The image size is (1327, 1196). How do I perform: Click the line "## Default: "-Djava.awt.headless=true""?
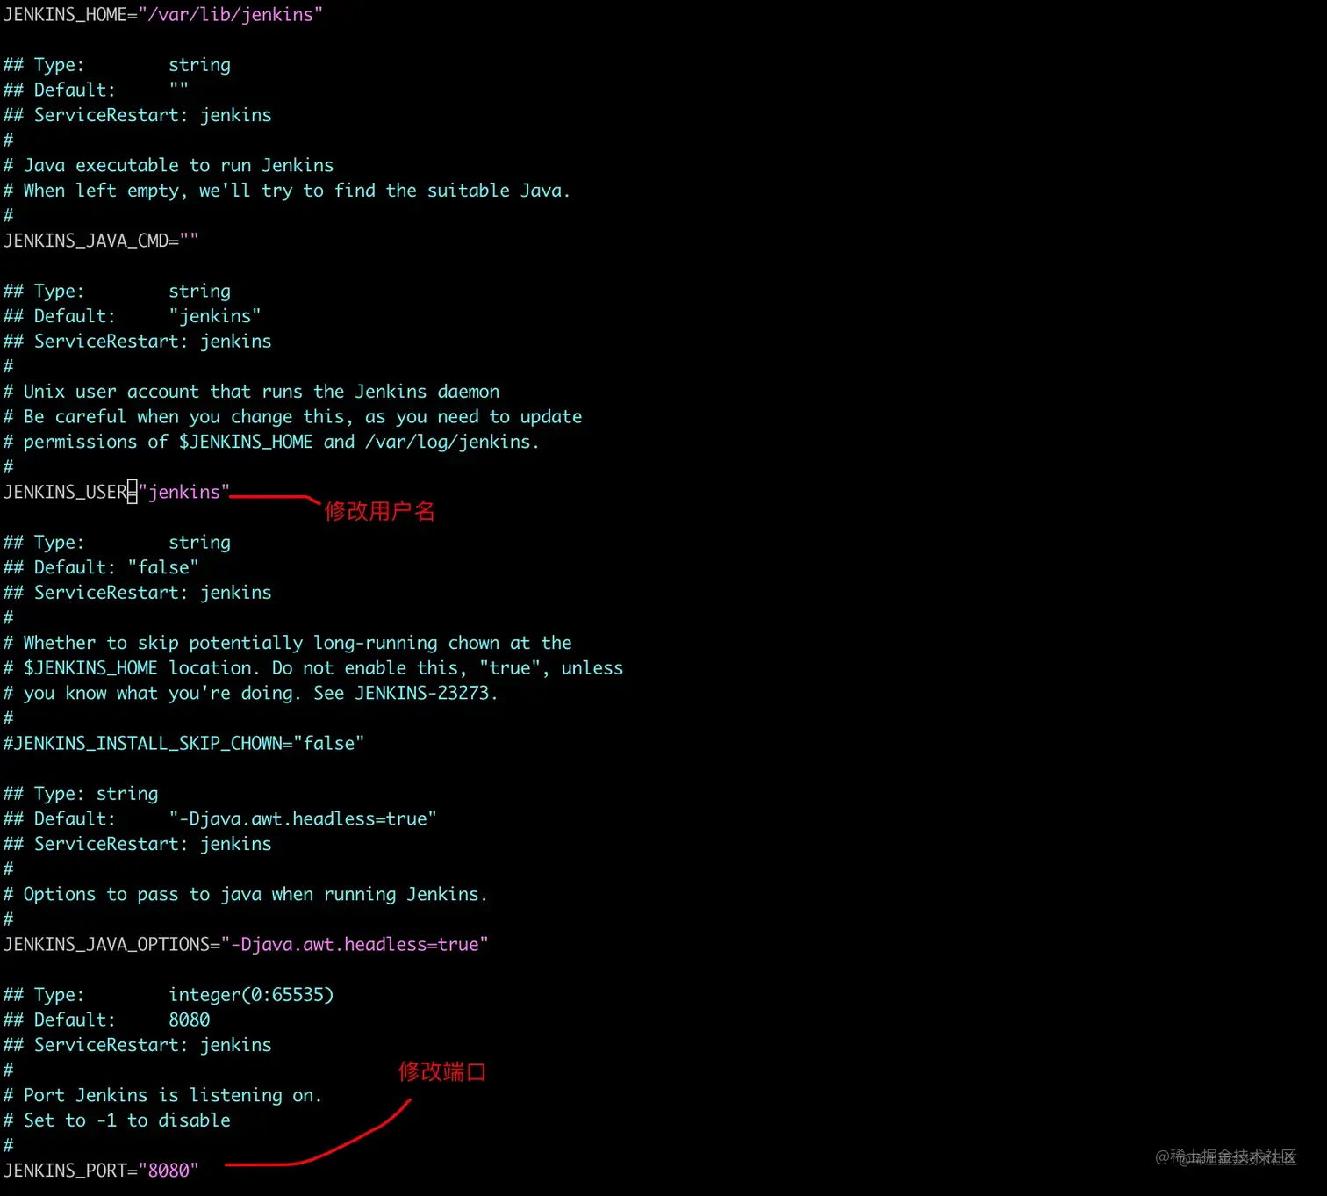tap(219, 818)
